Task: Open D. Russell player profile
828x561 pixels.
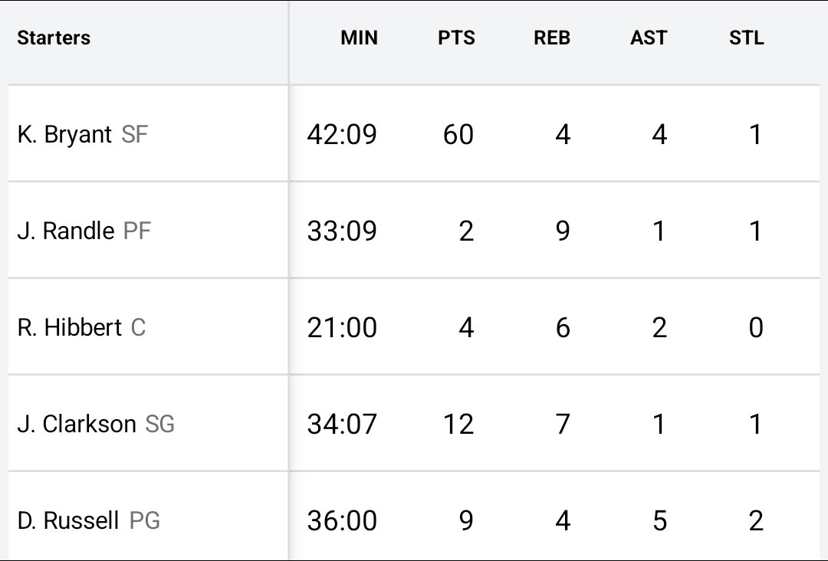Action: pyautogui.click(x=68, y=521)
